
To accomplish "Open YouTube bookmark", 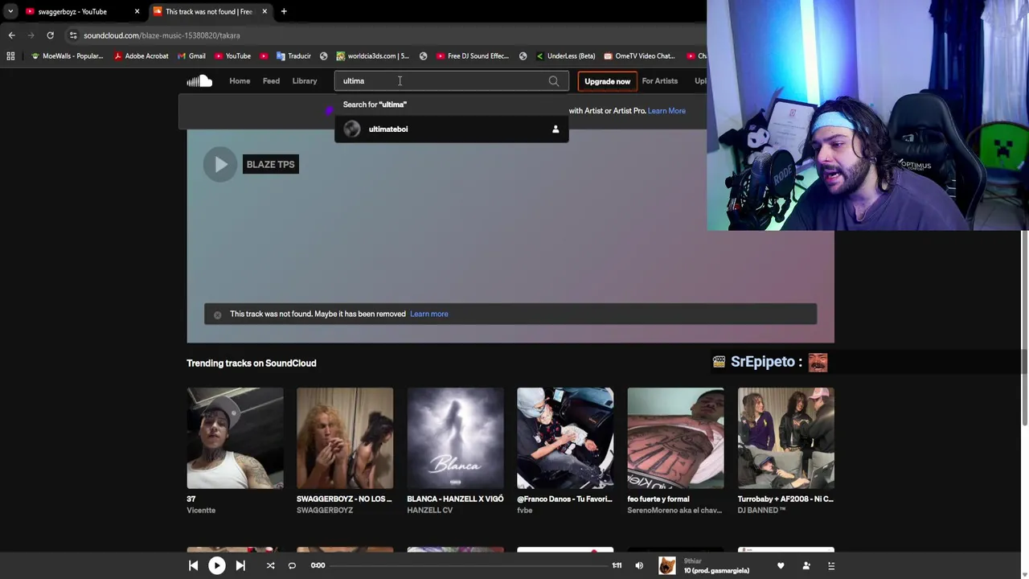I will tap(232, 56).
